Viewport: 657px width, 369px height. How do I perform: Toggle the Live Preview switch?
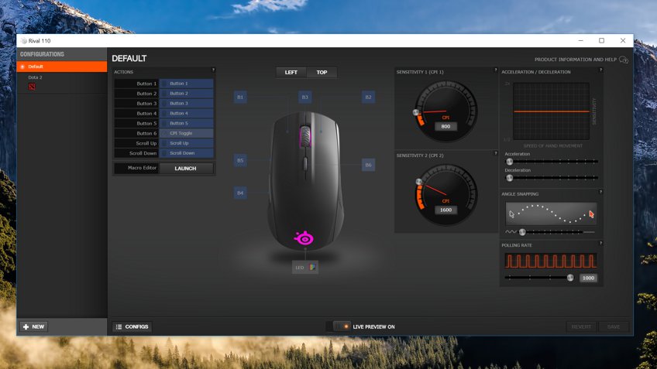point(342,326)
